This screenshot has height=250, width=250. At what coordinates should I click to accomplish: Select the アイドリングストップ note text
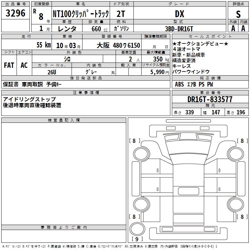[x=29, y=99]
